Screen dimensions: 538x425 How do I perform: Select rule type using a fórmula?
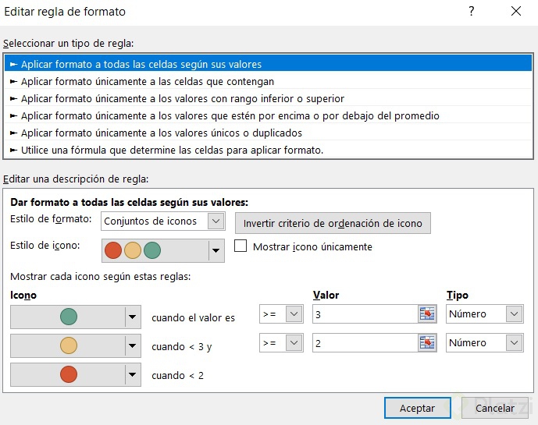click(x=172, y=150)
